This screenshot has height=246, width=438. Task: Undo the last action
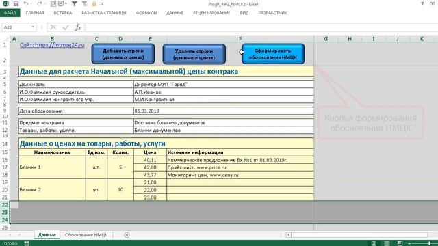click(26, 4)
